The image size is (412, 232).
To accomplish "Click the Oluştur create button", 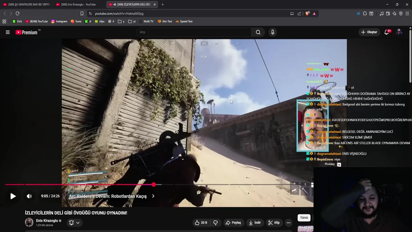I will coord(369,32).
